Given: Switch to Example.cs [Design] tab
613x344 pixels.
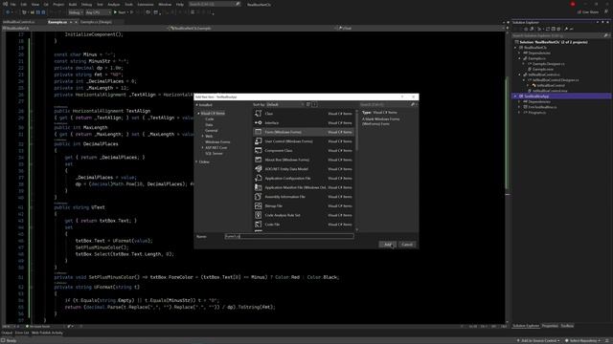Looking at the screenshot, I should tap(96, 22).
